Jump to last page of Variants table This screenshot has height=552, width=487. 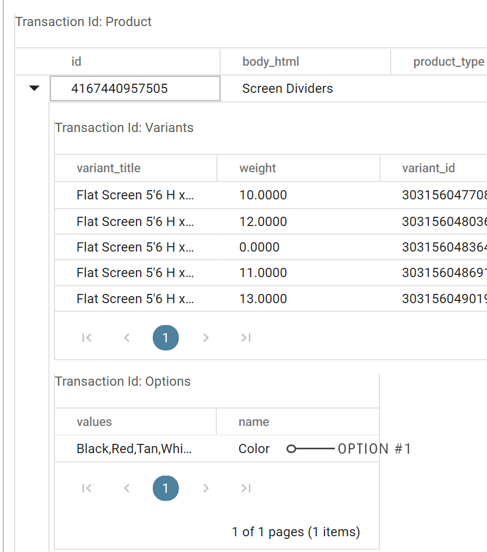(x=246, y=338)
